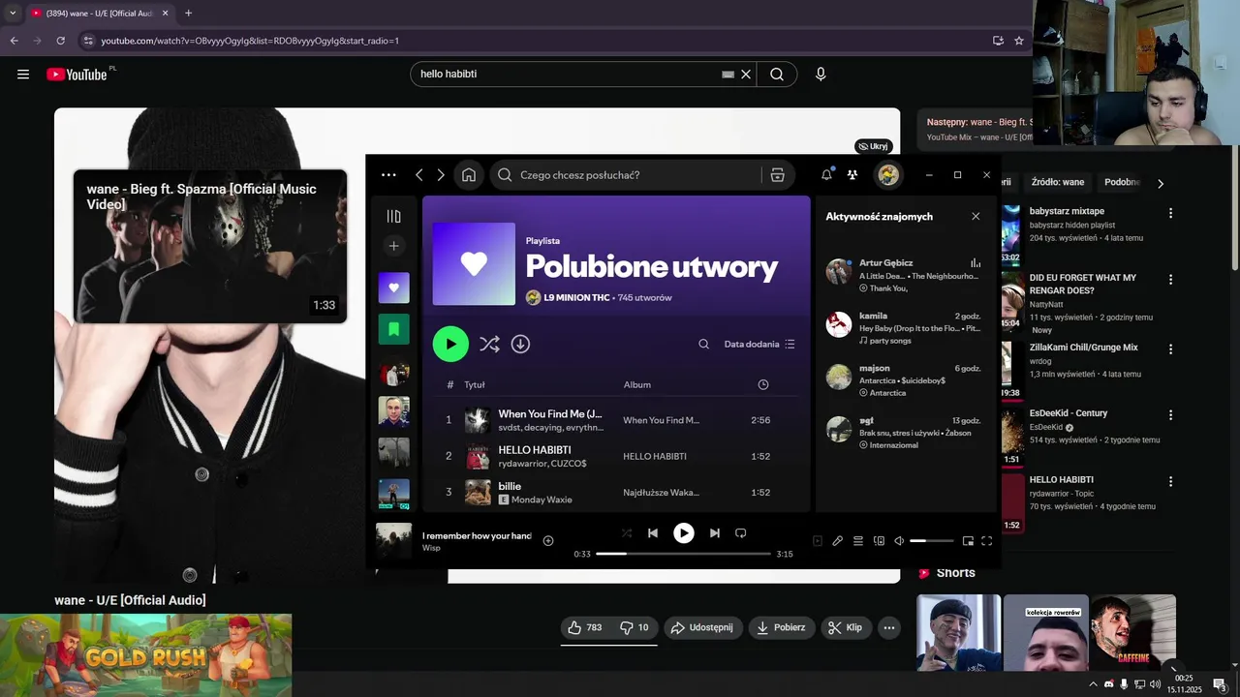Image resolution: width=1240 pixels, height=697 pixels.
Task: Mute Spotify with speaker icon
Action: 899,541
